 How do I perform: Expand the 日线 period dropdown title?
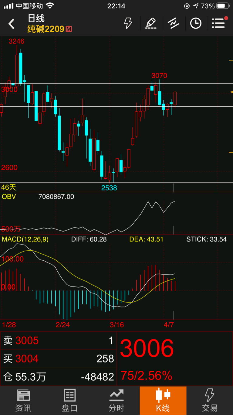pyautogui.click(x=36, y=18)
